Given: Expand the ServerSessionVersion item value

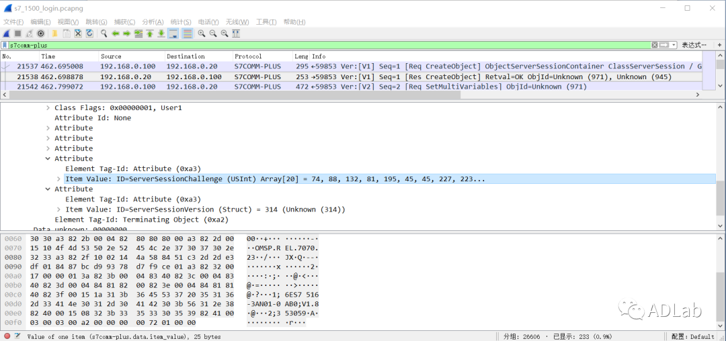Looking at the screenshot, I should (x=58, y=209).
